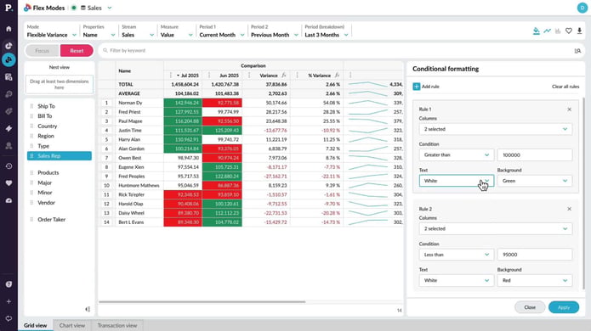Switch to Chart view tab
This screenshot has width=591, height=331.
[x=72, y=325]
